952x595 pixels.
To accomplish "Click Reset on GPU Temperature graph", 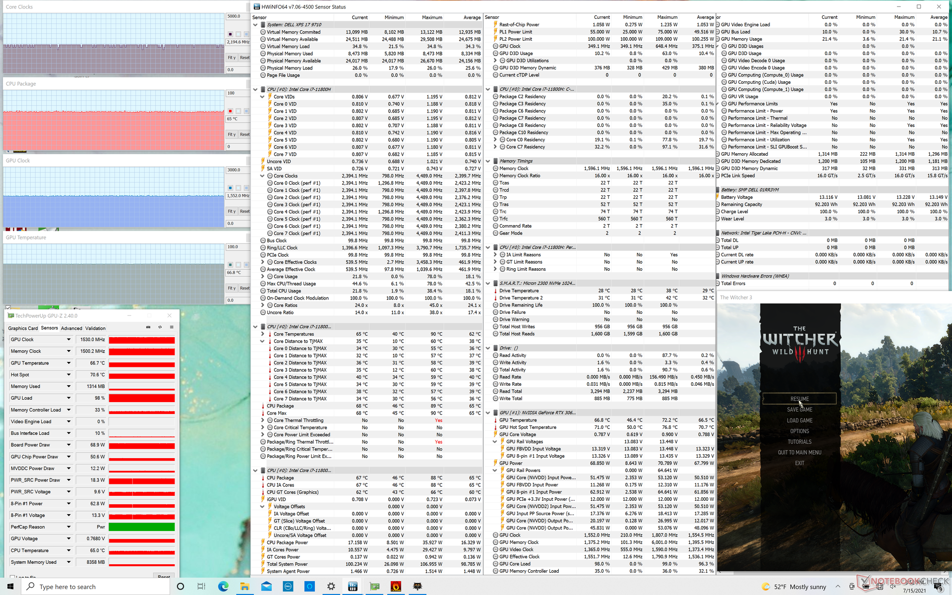I will [244, 288].
